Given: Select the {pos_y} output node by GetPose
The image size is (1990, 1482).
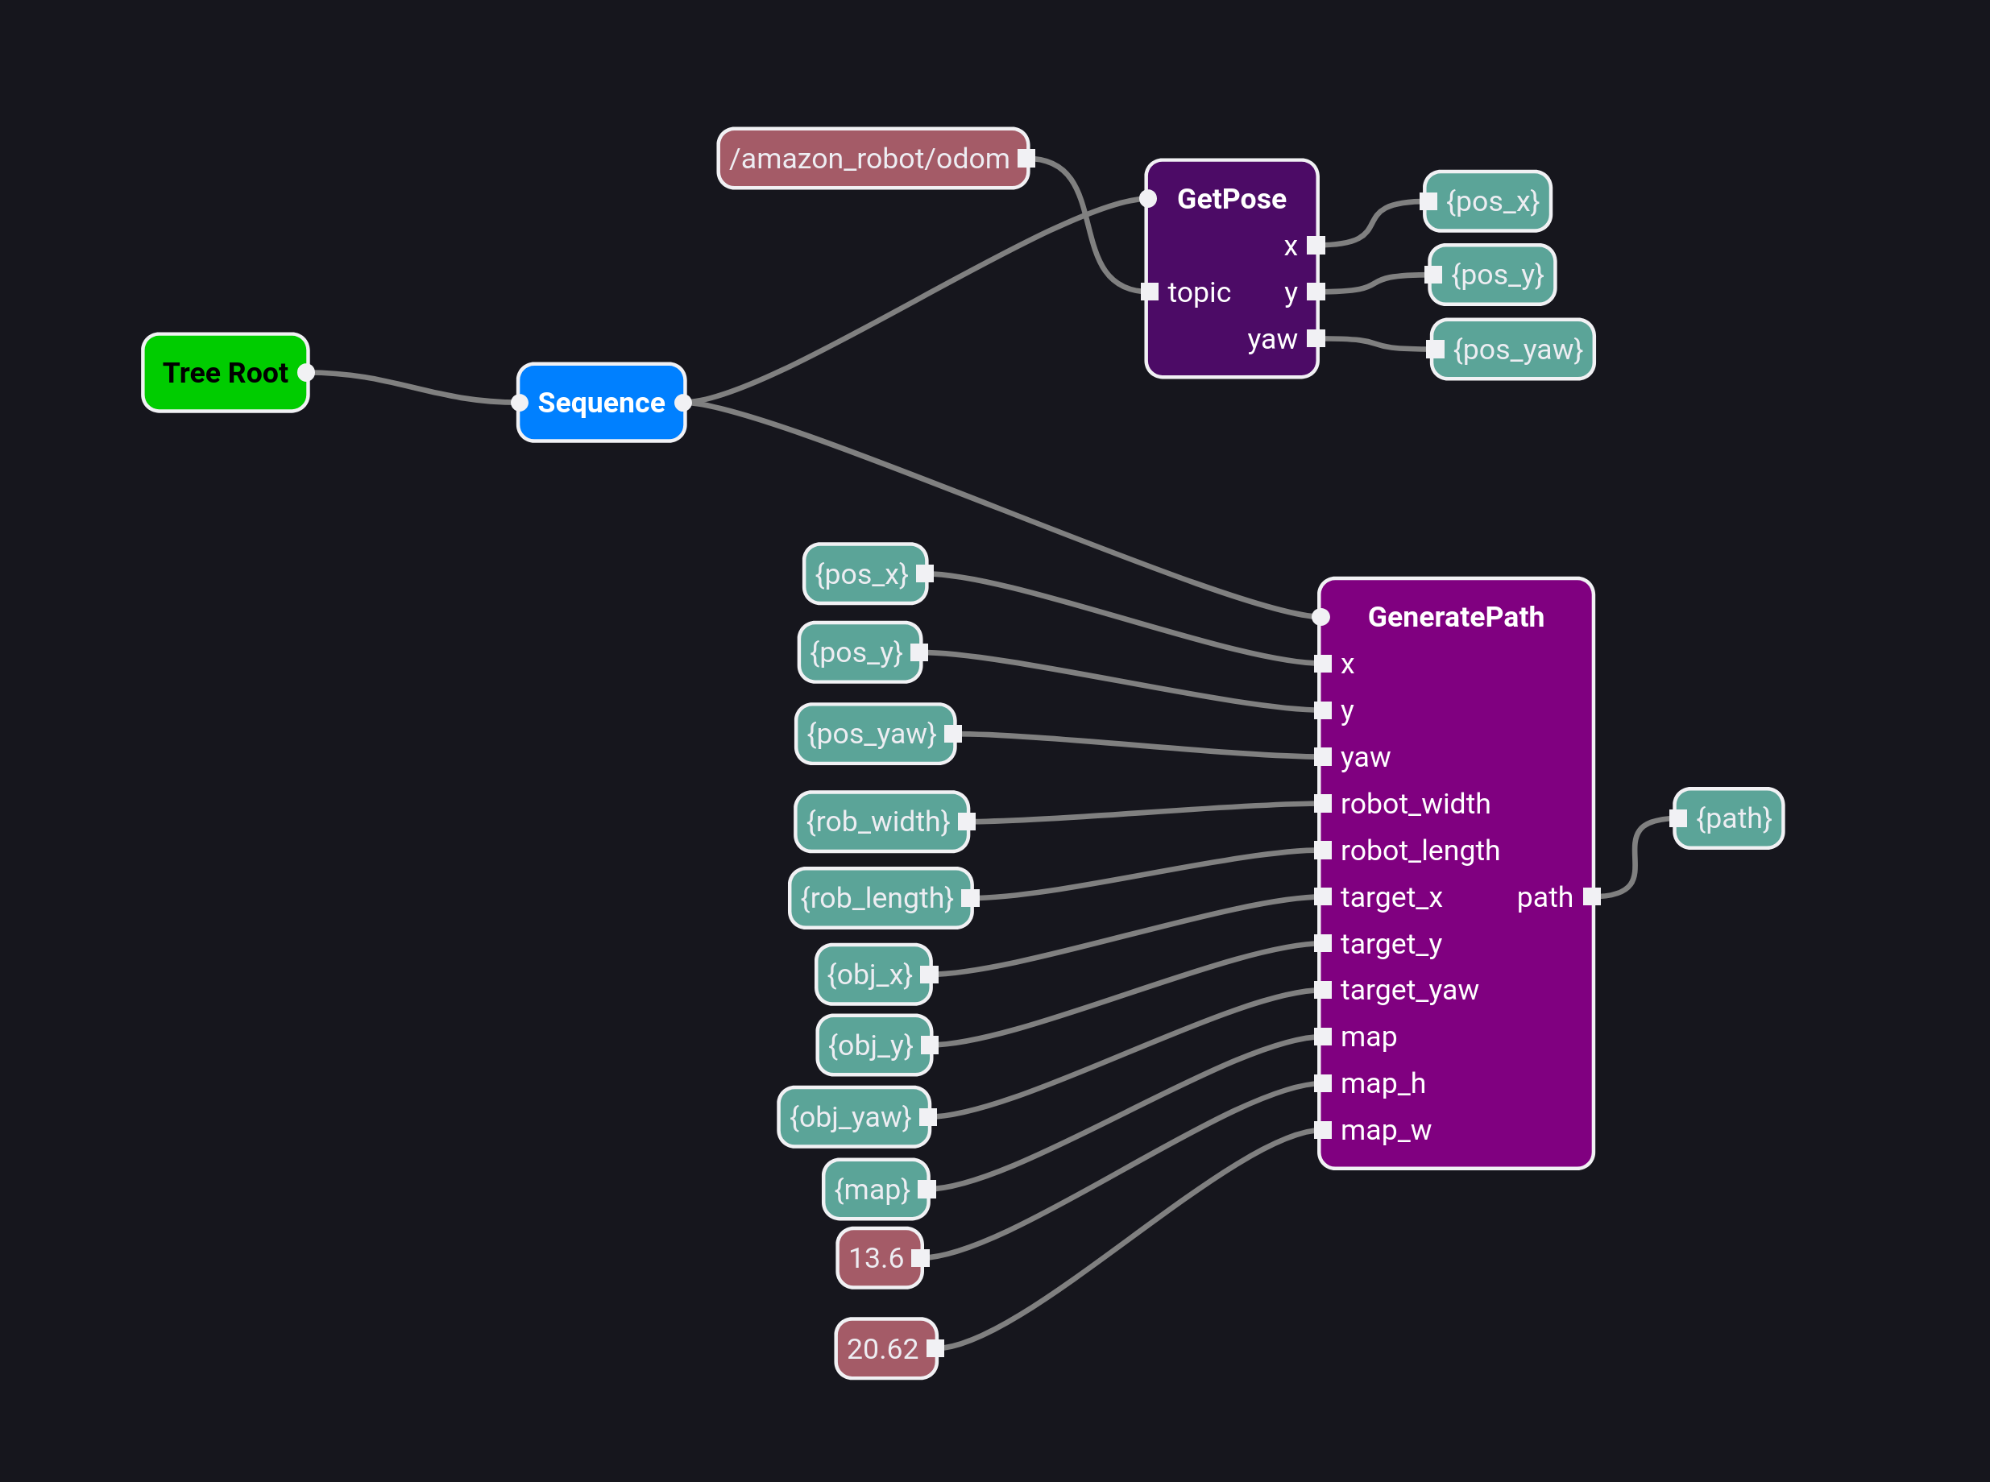Looking at the screenshot, I should pos(1492,275).
